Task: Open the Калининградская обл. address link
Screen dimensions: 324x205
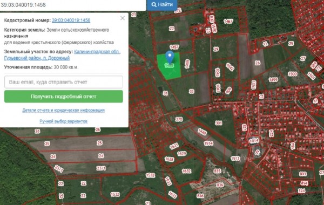Action: click(x=97, y=51)
